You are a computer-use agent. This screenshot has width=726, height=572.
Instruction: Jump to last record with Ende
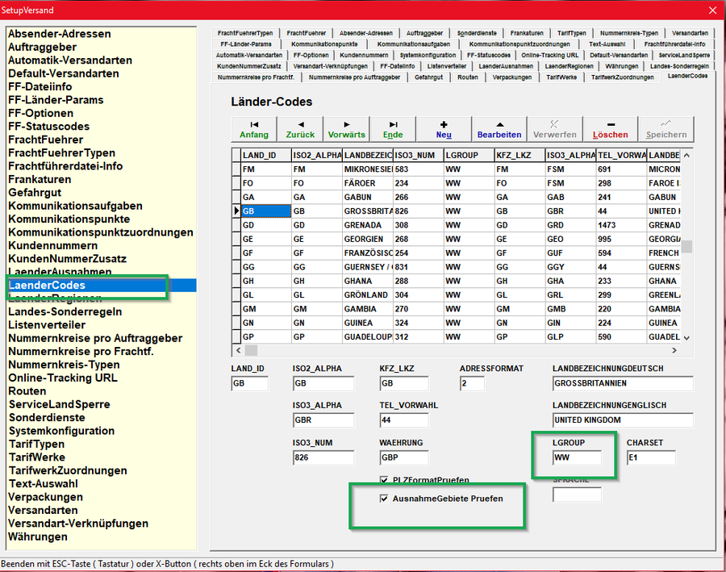[393, 129]
